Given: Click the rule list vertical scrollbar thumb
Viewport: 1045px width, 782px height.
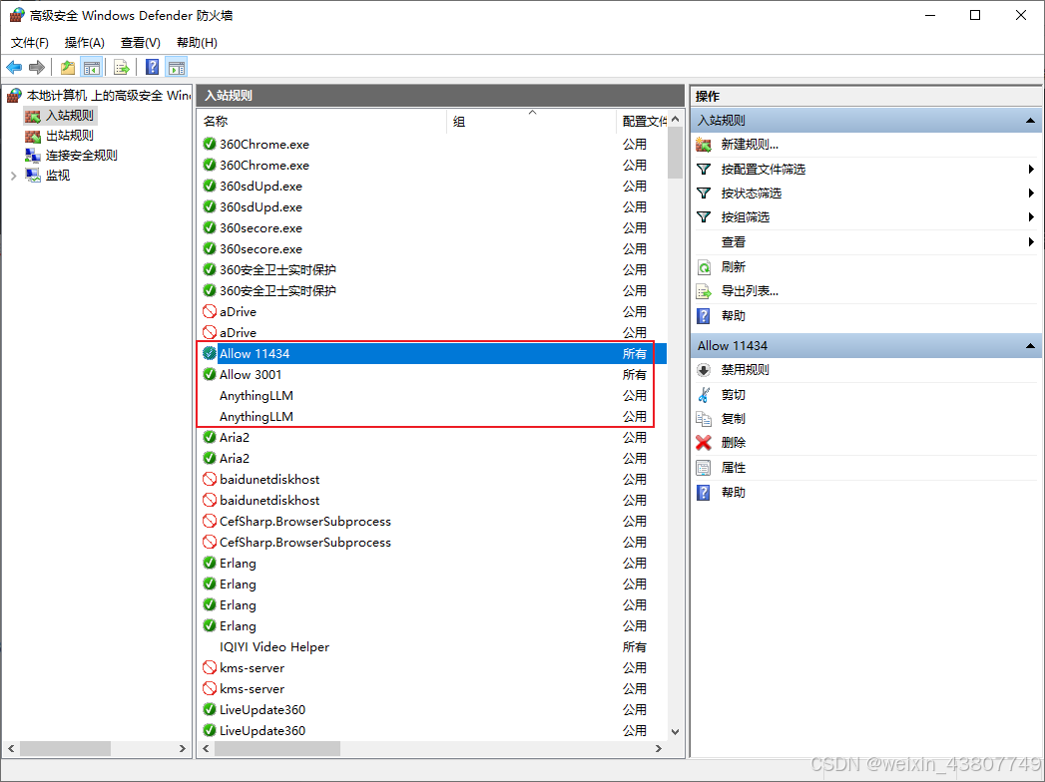Looking at the screenshot, I should (675, 153).
